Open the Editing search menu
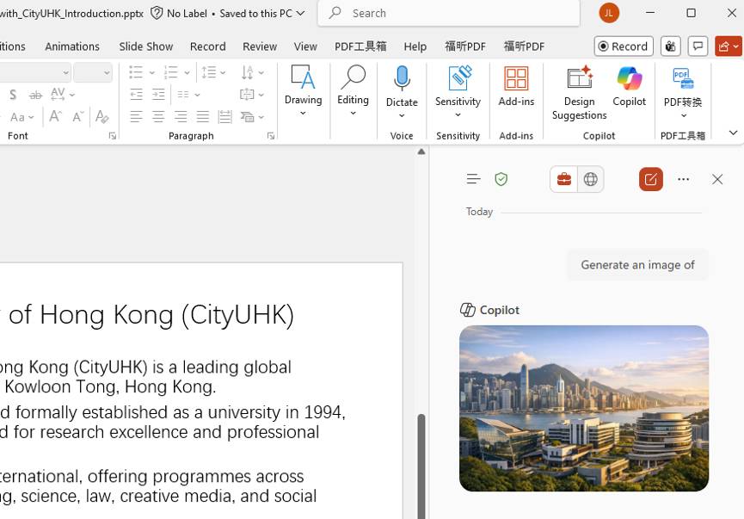The height and width of the screenshot is (519, 744). click(353, 90)
